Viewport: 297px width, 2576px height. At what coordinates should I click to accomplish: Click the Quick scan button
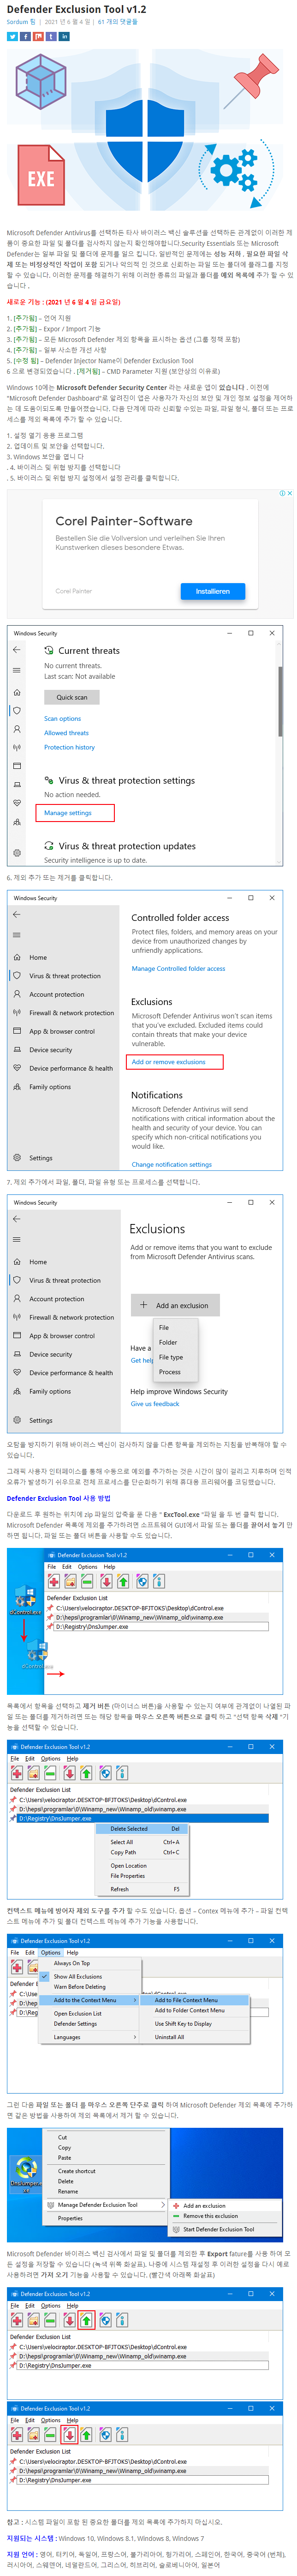point(72,697)
